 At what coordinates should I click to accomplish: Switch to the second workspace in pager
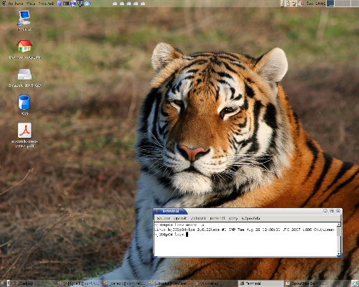(338, 3)
